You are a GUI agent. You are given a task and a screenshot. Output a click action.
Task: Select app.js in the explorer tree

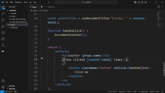(17, 25)
